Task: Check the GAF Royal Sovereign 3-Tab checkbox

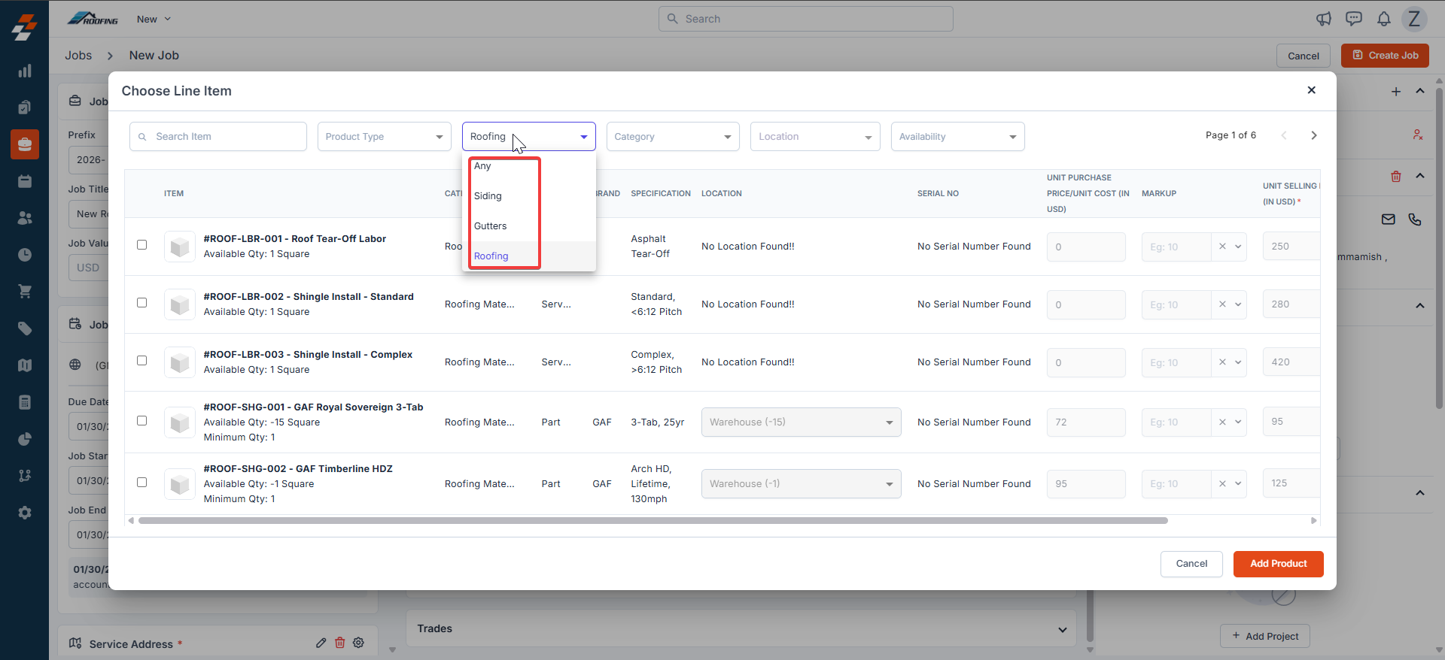Action: [x=141, y=420]
